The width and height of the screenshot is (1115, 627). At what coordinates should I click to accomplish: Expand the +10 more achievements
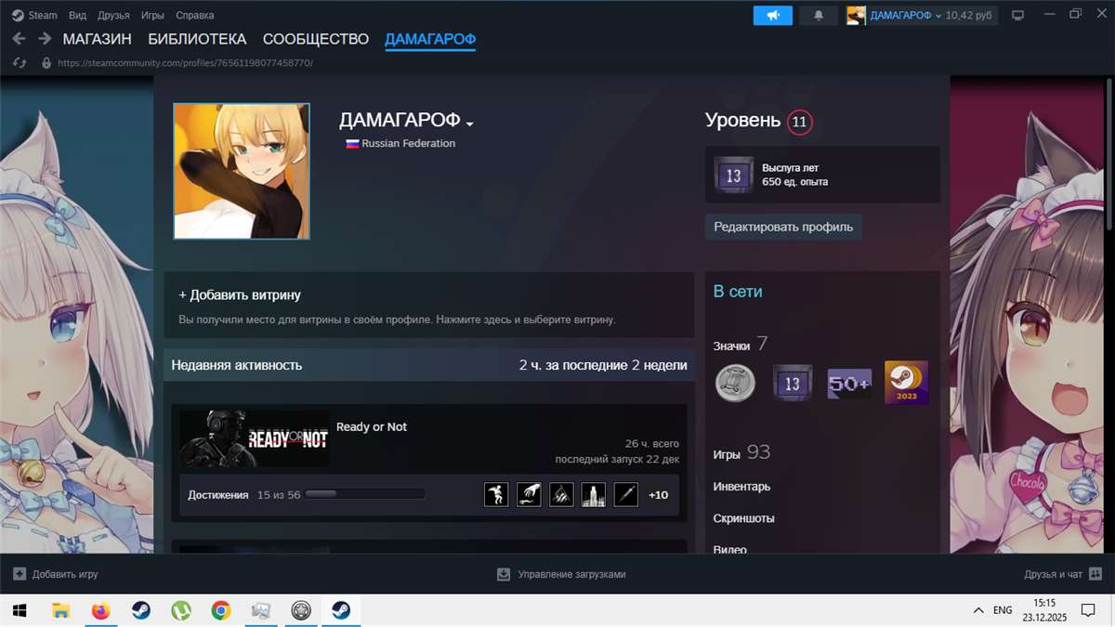658,495
